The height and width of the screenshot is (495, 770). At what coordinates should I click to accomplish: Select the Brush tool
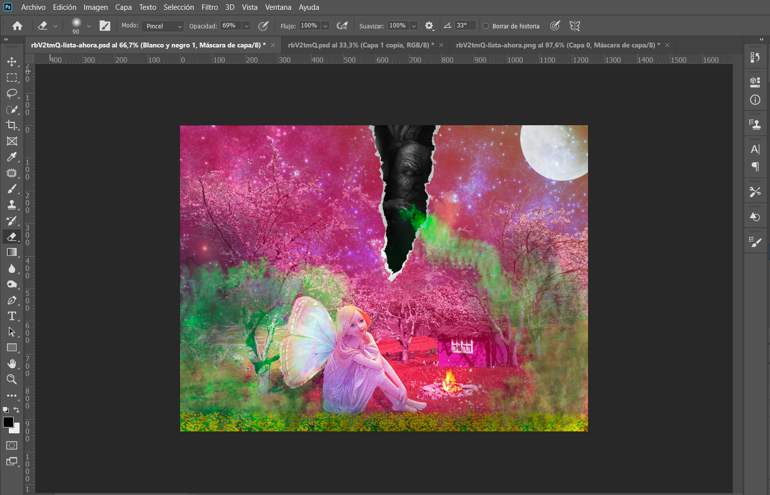tap(12, 189)
